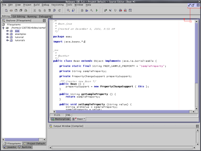Open the File menu

4,5
